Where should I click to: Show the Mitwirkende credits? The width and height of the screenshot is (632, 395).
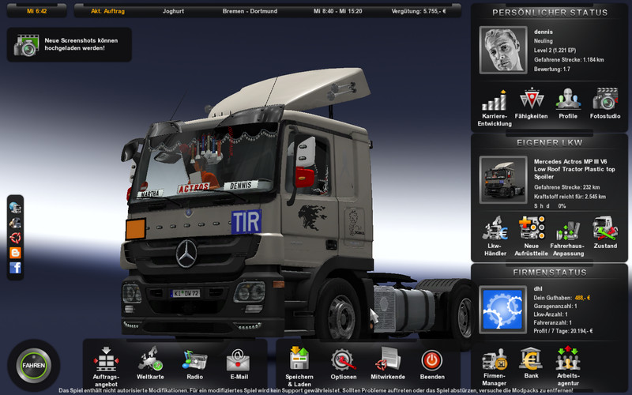coord(388,363)
